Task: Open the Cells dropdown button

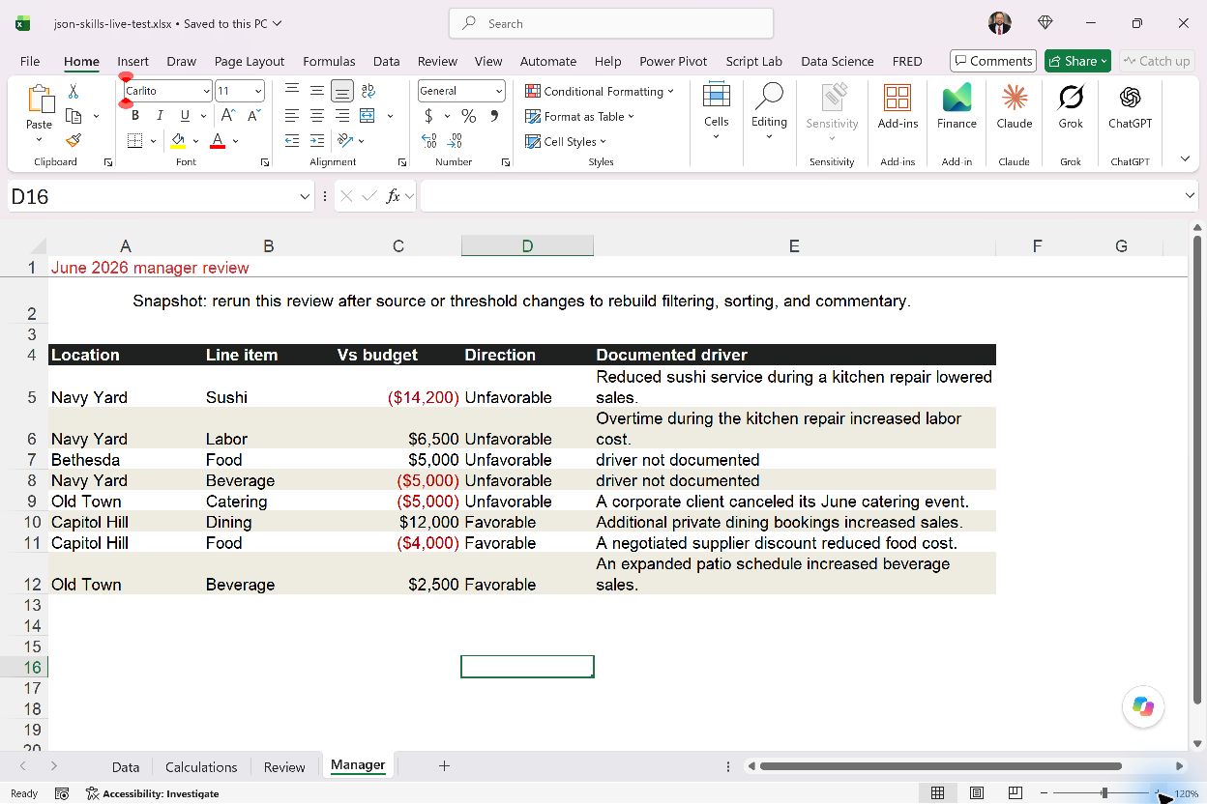Action: click(x=716, y=112)
